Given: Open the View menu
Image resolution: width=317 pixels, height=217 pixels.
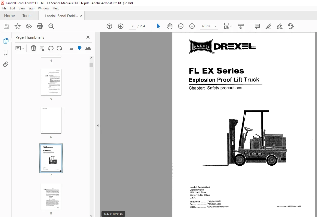Looking at the screenshot, I should [22, 8].
